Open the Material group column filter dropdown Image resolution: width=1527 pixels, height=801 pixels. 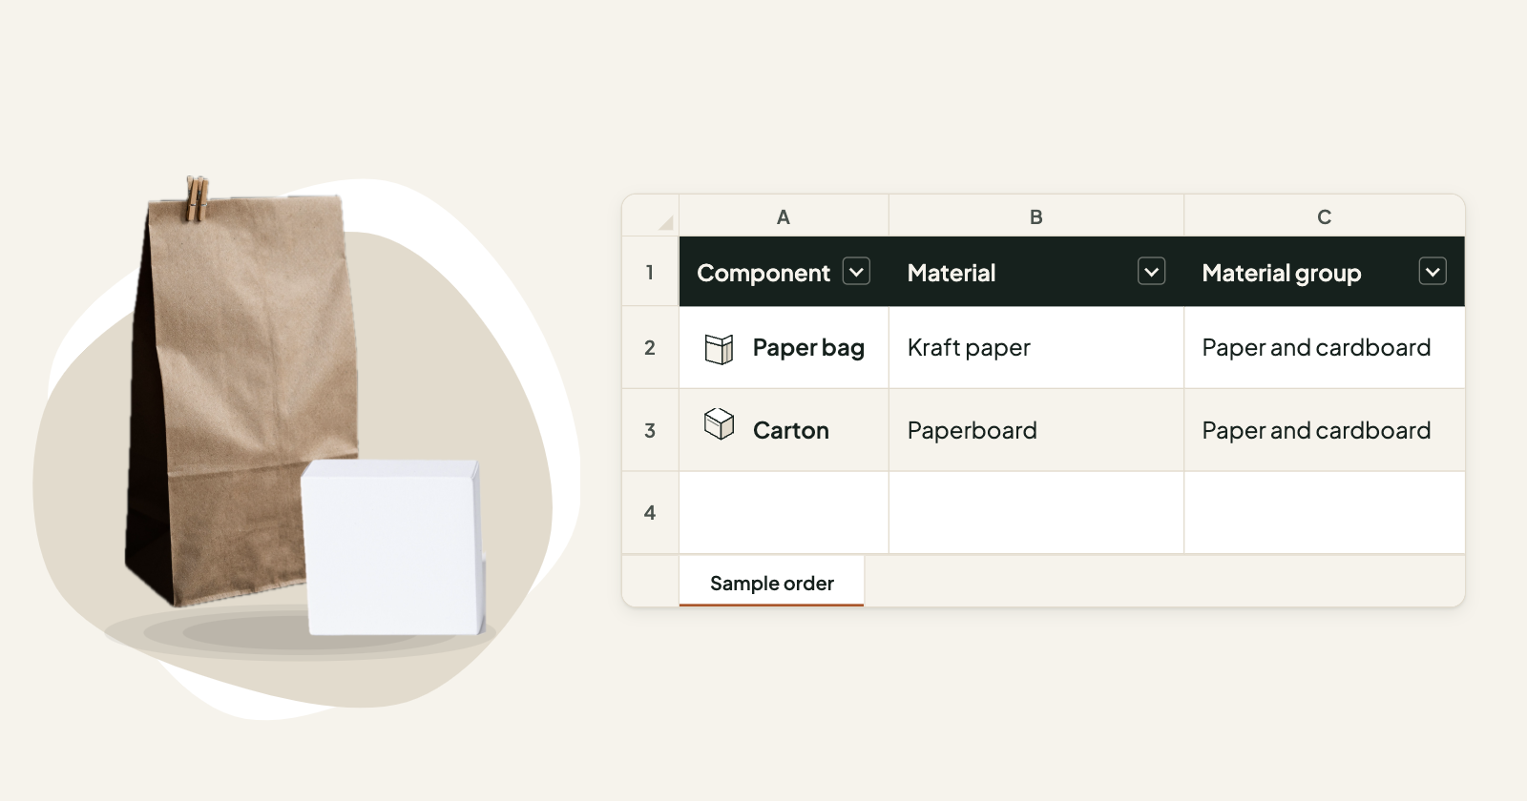click(x=1433, y=272)
